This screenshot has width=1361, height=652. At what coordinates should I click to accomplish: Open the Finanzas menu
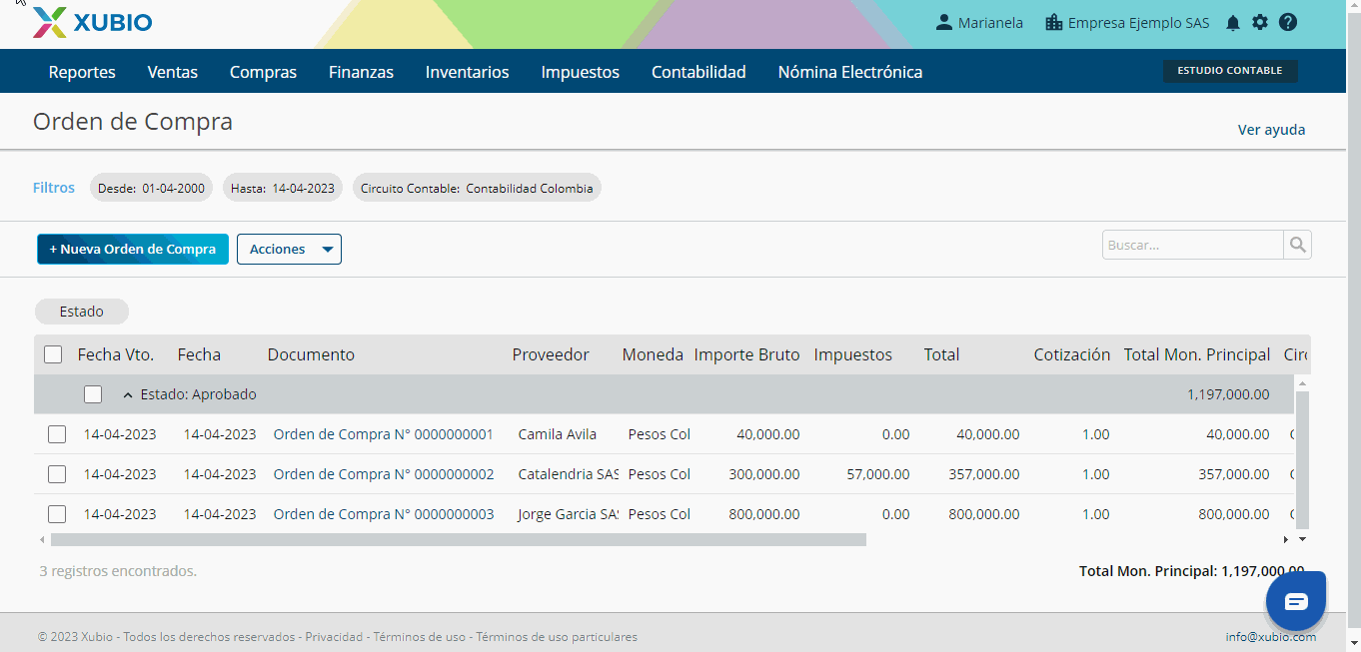pos(361,72)
